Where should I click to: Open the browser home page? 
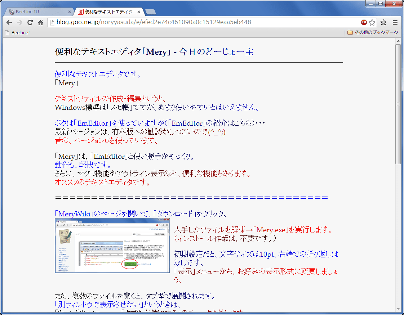click(x=41, y=22)
